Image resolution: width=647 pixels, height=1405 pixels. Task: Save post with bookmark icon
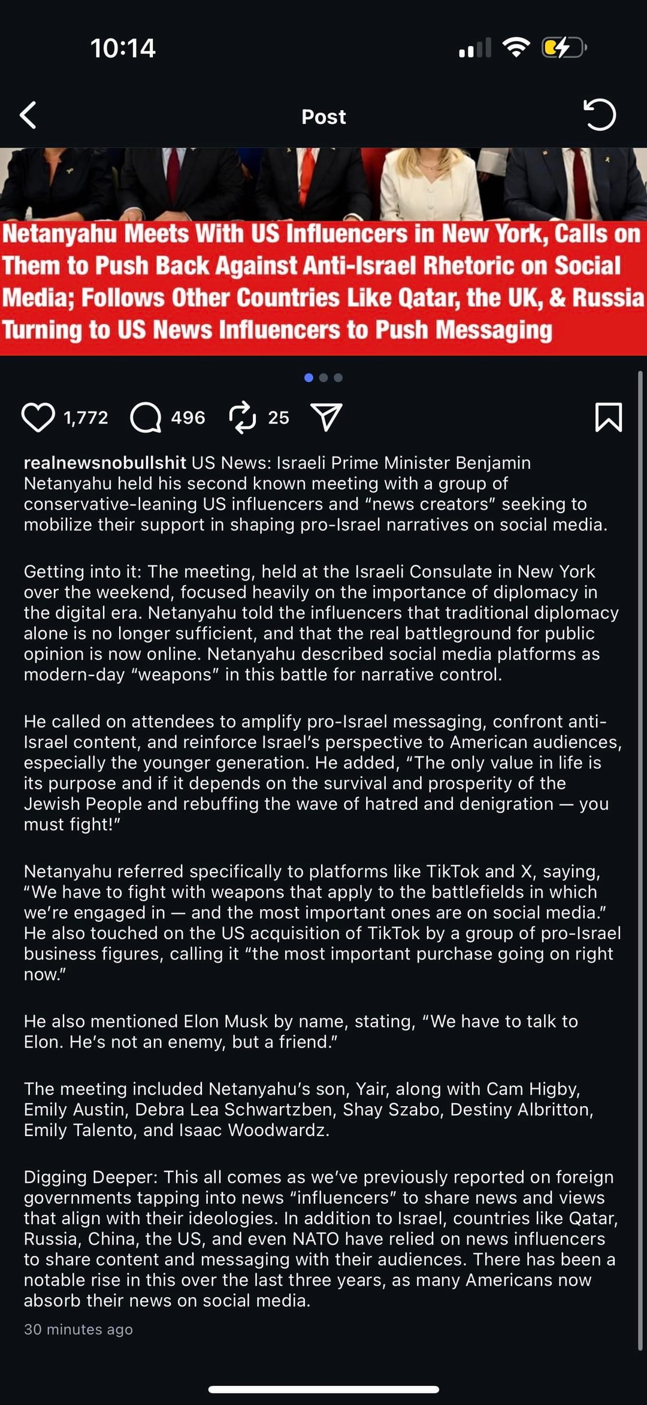click(x=609, y=417)
